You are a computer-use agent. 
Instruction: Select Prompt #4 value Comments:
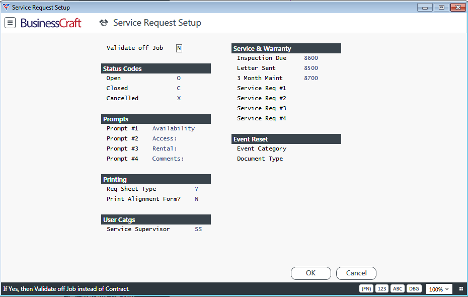[168, 159]
